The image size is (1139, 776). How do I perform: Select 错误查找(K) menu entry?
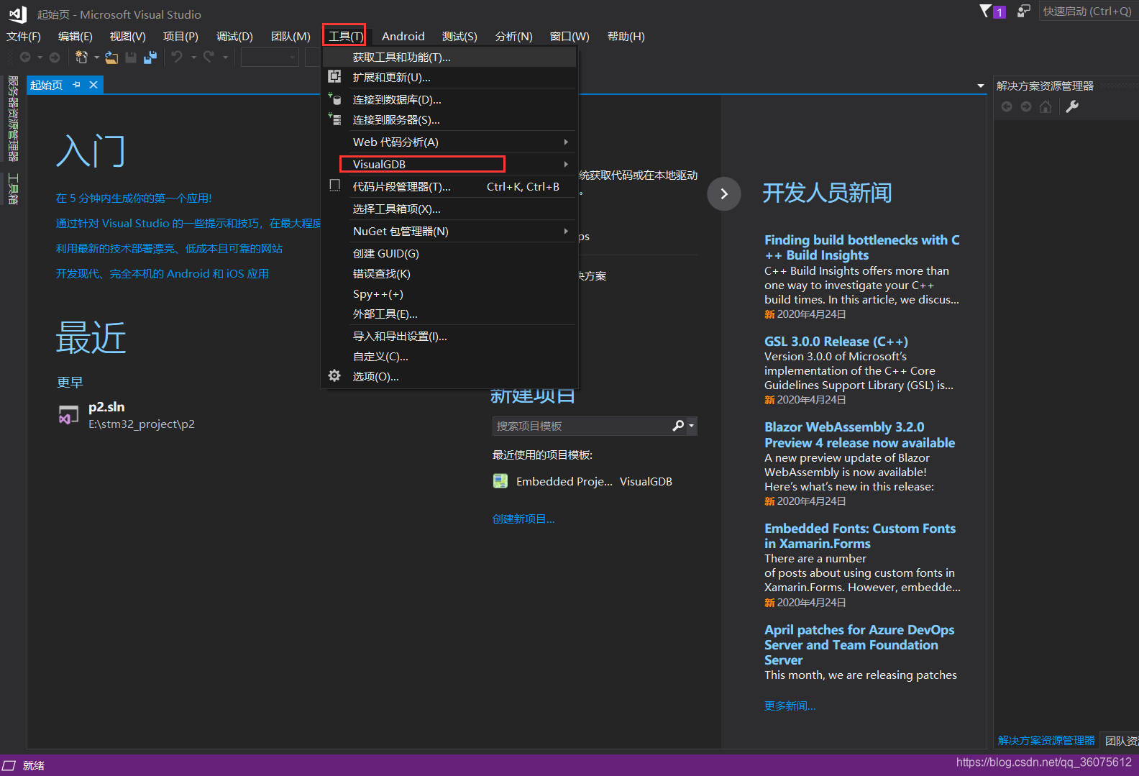click(449, 274)
